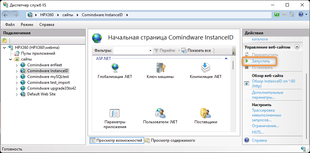Click the Обзор InstanceID browse icon

pyautogui.click(x=246, y=83)
